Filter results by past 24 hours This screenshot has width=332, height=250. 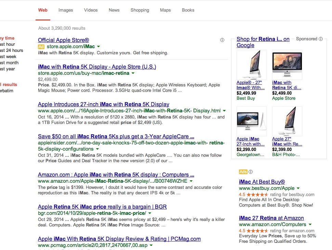click(x=11, y=50)
